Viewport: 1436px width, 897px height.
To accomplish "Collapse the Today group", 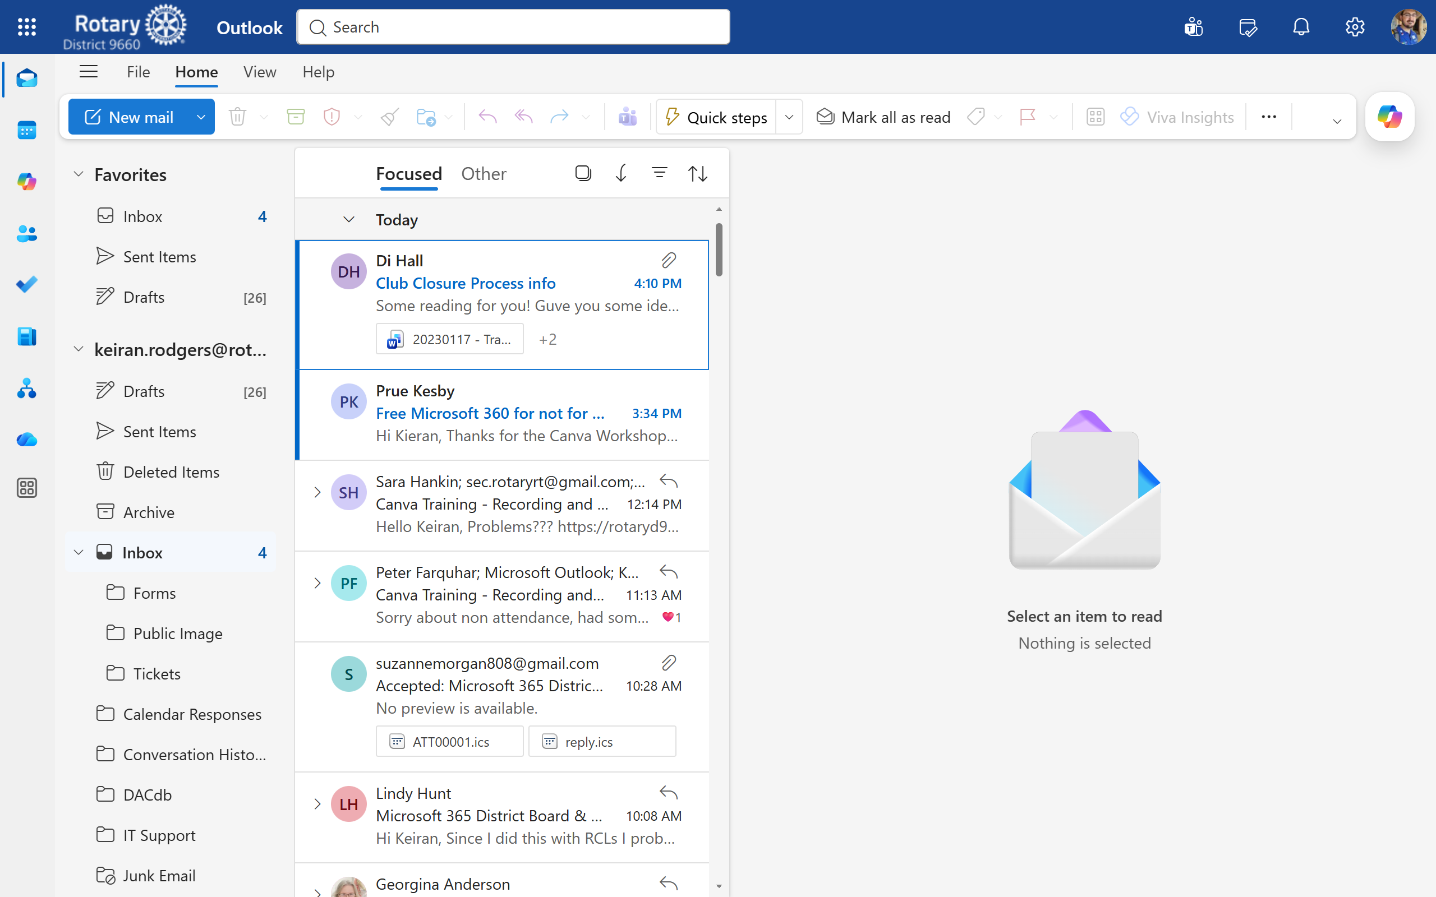I will [349, 220].
